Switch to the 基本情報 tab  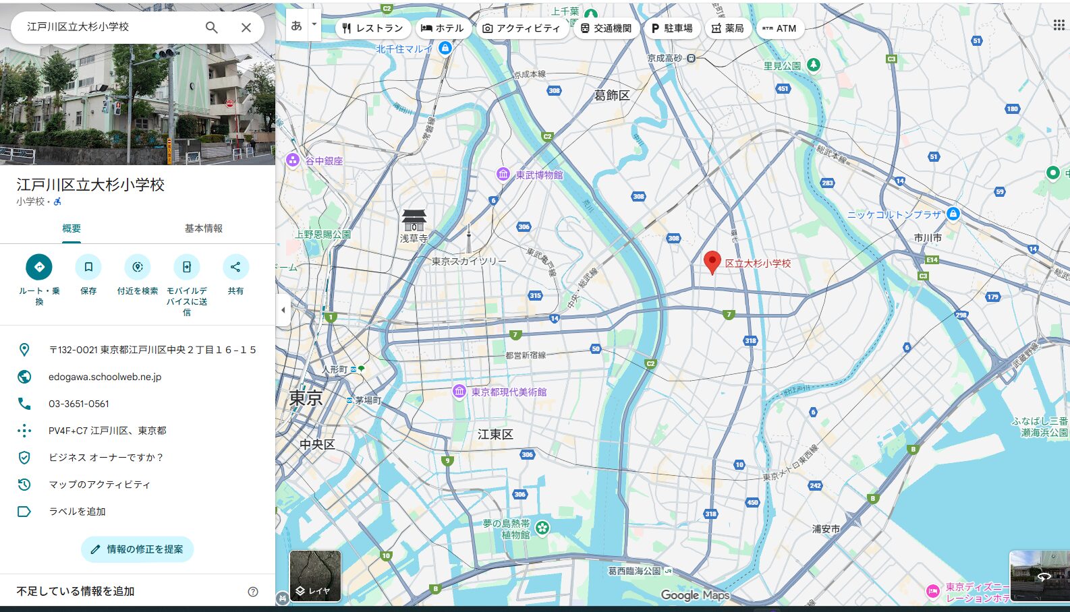pos(204,228)
